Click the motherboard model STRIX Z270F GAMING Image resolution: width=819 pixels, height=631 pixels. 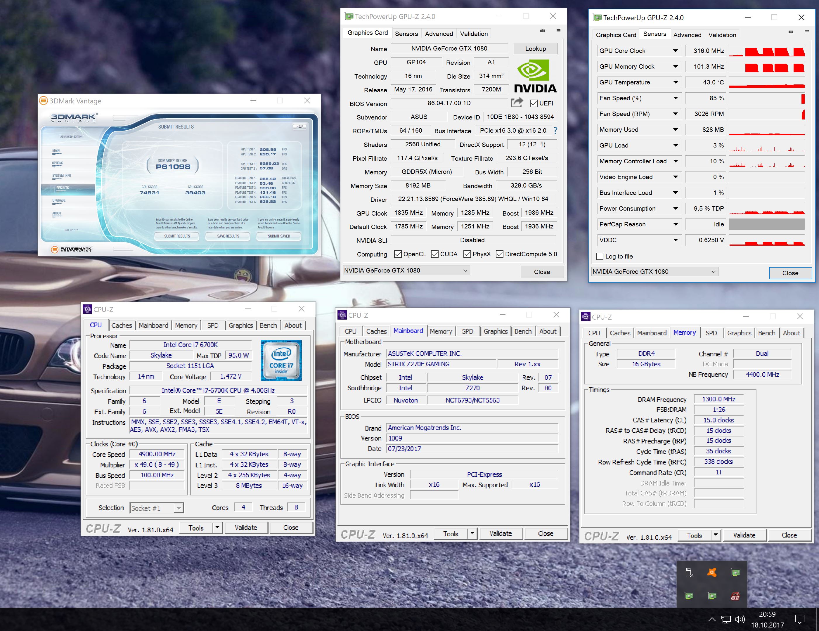click(441, 364)
